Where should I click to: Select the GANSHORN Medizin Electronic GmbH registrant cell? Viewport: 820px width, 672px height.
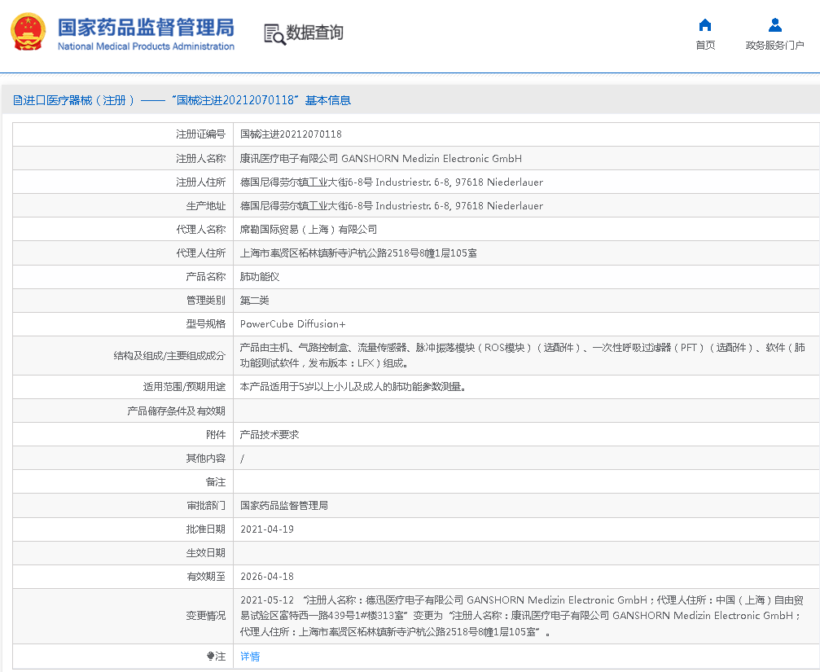(x=380, y=159)
